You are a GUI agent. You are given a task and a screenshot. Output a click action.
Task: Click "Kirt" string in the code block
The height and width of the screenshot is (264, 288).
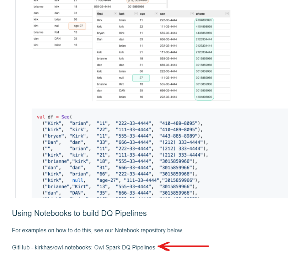click(x=80, y=186)
